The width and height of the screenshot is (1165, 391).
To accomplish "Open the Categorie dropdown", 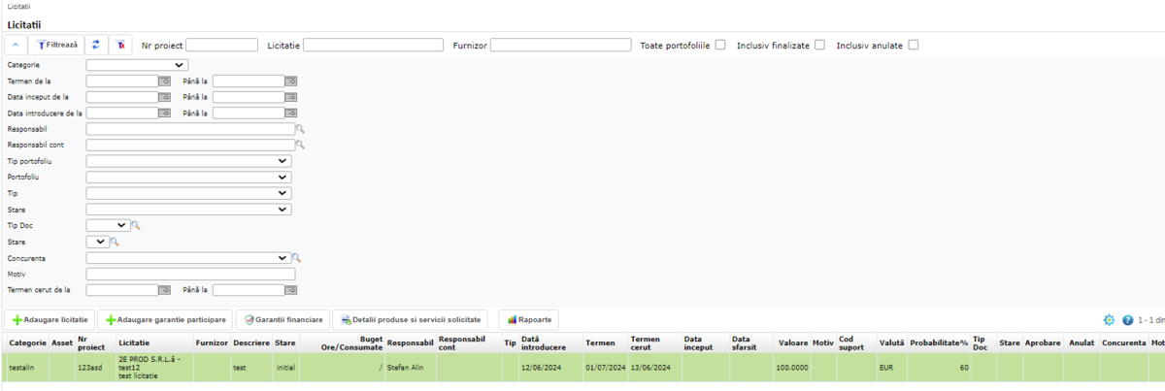I will pos(137,65).
